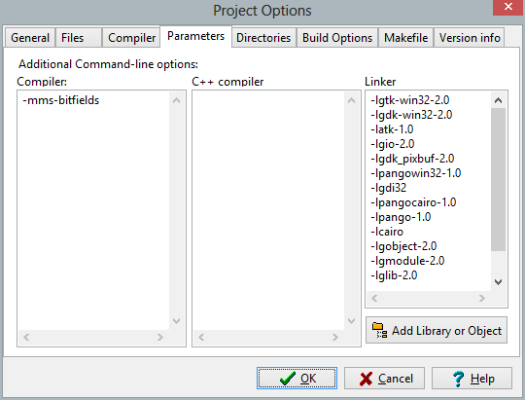Click the blue question mark Help icon
The height and width of the screenshot is (400, 525).
[x=458, y=379]
